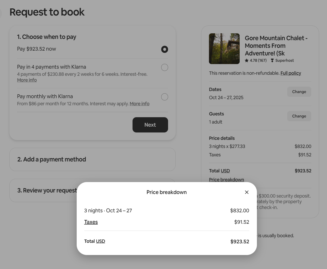Open More info for monthly Klarna plan
The image size is (327, 269).
pos(139,104)
